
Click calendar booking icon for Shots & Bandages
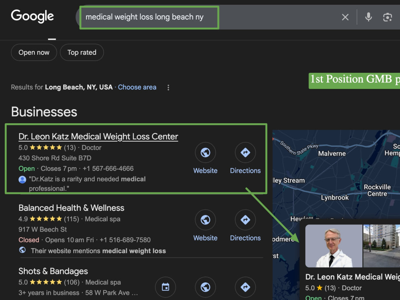point(166,287)
